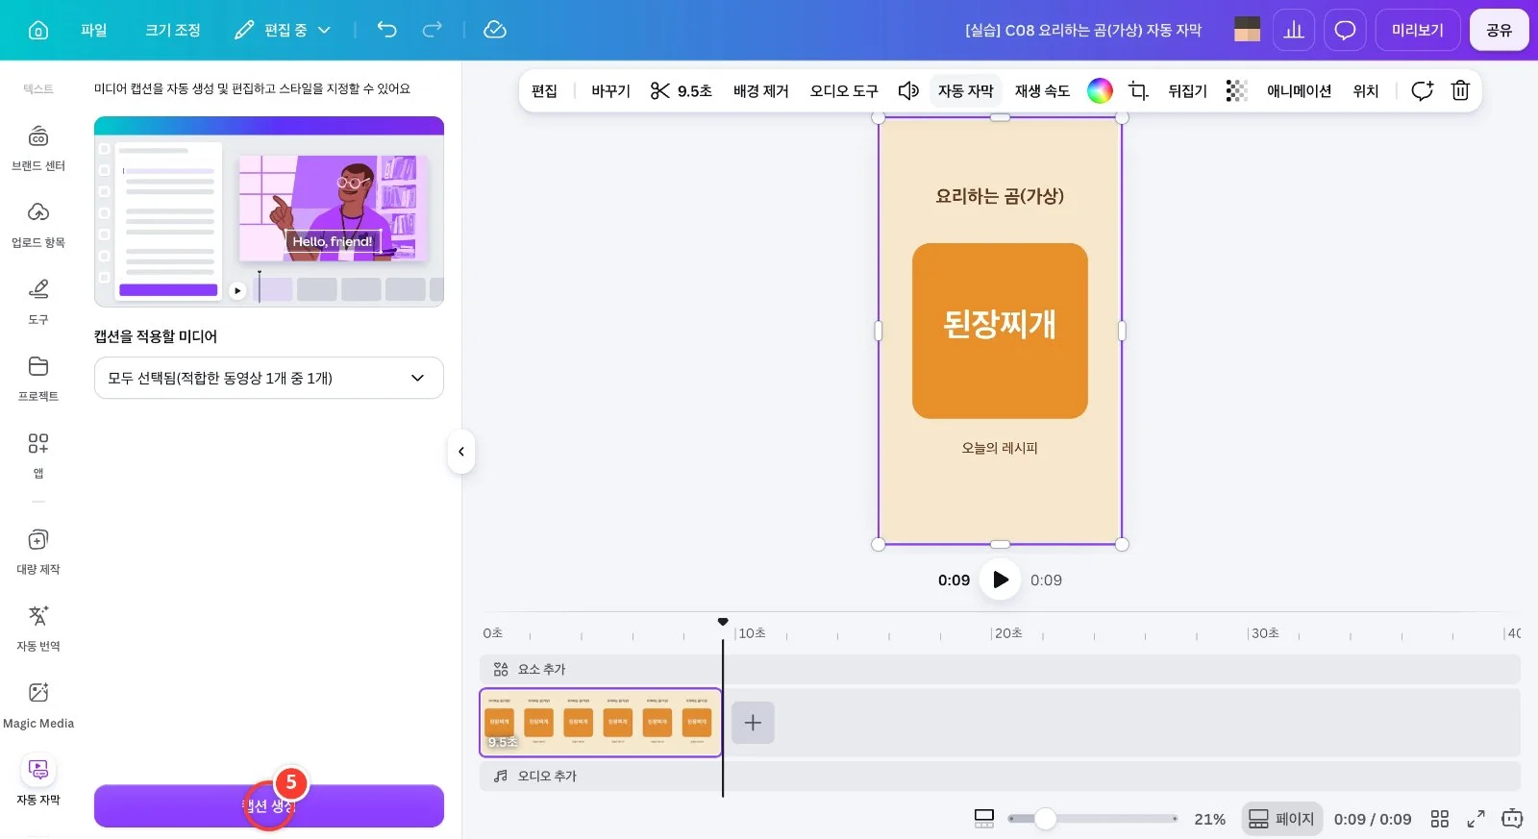The width and height of the screenshot is (1538, 839).
Task: Add a comment to the element
Action: pos(1422,90)
